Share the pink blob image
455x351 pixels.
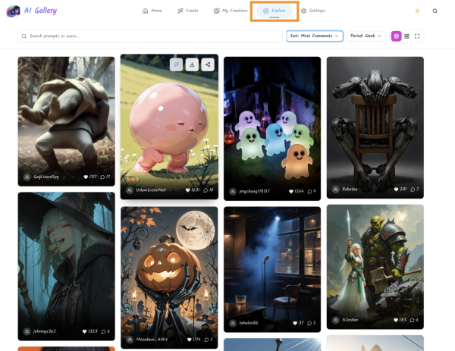207,64
